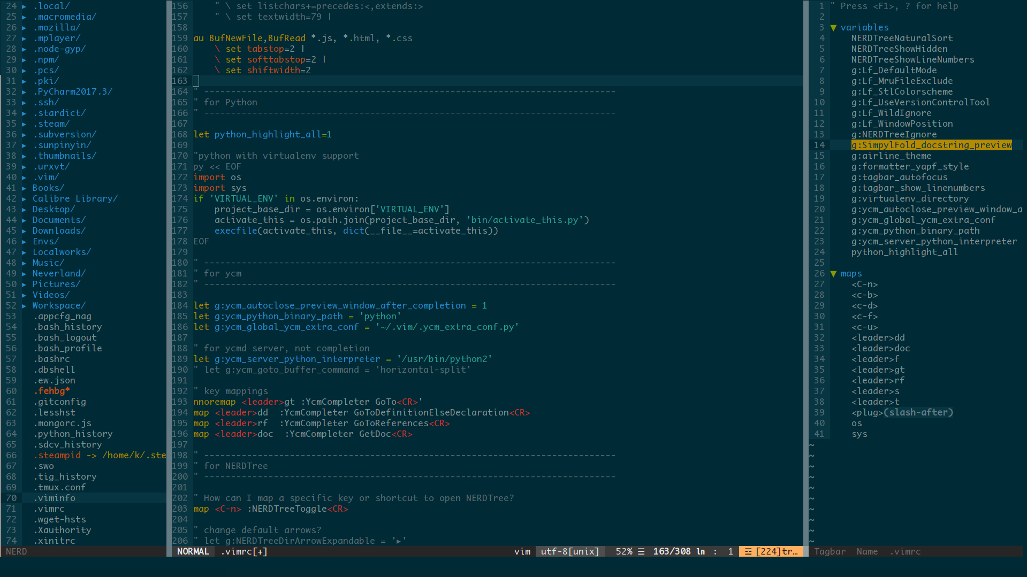Expand the Envs/ folder arrow
The width and height of the screenshot is (1027, 577).
pos(24,242)
